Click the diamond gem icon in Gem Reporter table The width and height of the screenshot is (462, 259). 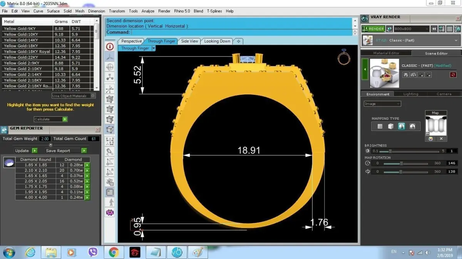(x=9, y=163)
